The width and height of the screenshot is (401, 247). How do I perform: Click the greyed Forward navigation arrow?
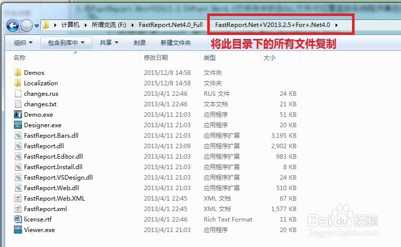point(26,25)
